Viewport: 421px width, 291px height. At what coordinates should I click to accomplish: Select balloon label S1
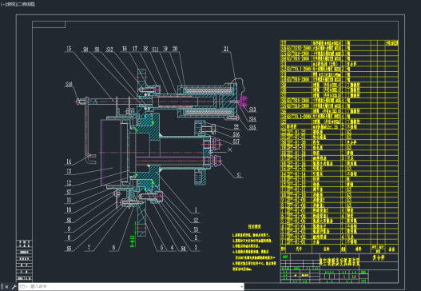(239, 175)
